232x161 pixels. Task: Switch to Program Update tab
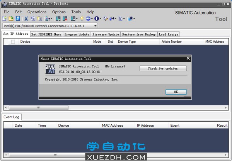77,34
